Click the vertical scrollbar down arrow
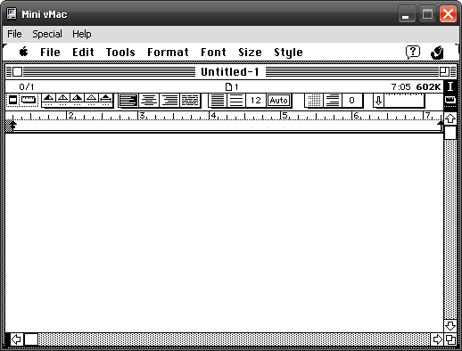This screenshot has width=462, height=351. pyautogui.click(x=450, y=326)
